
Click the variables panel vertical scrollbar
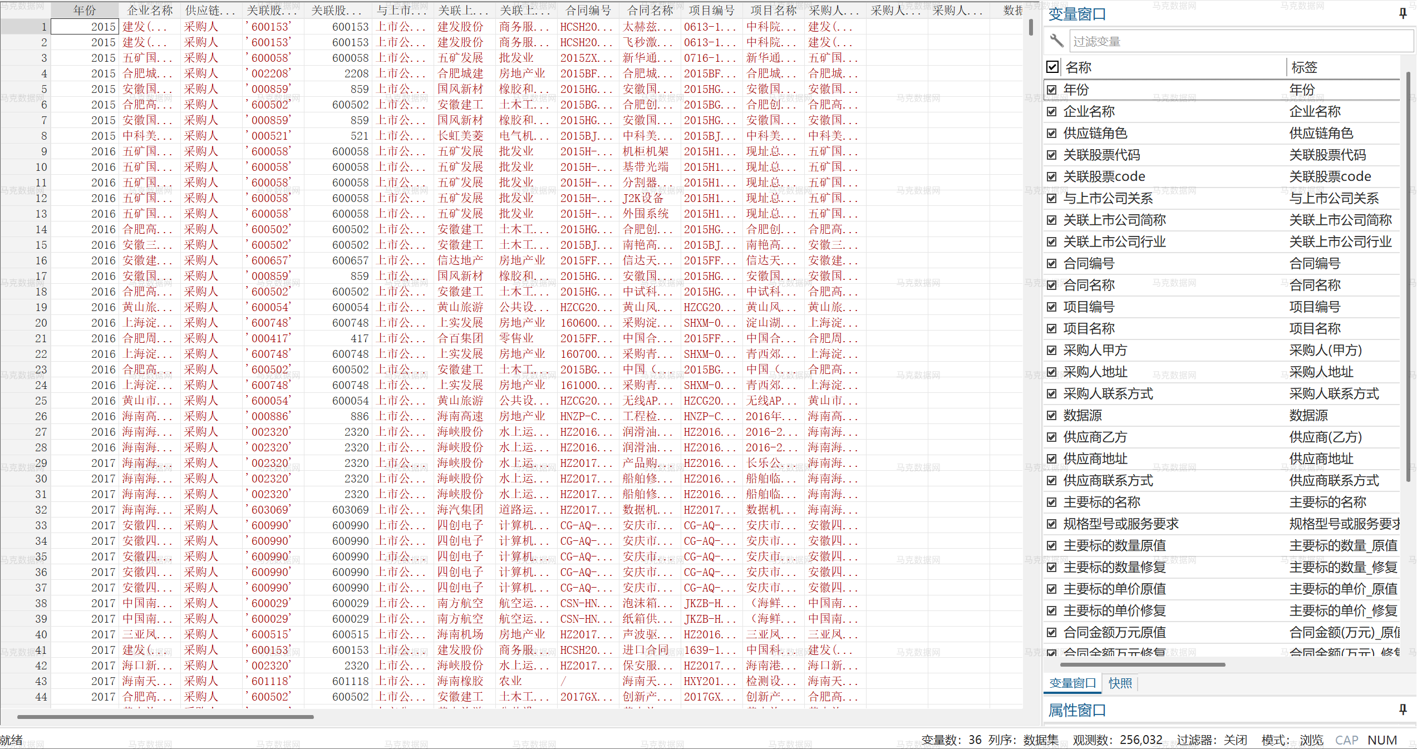(x=1408, y=277)
